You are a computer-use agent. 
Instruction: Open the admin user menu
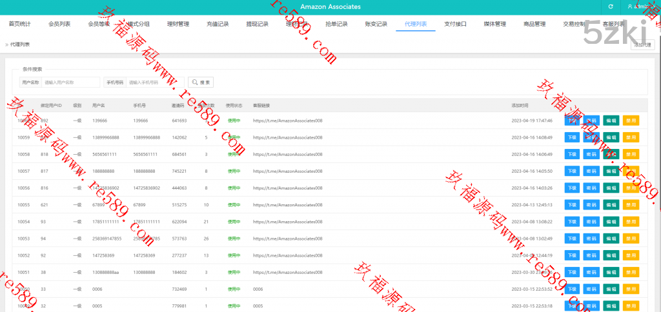click(x=641, y=6)
